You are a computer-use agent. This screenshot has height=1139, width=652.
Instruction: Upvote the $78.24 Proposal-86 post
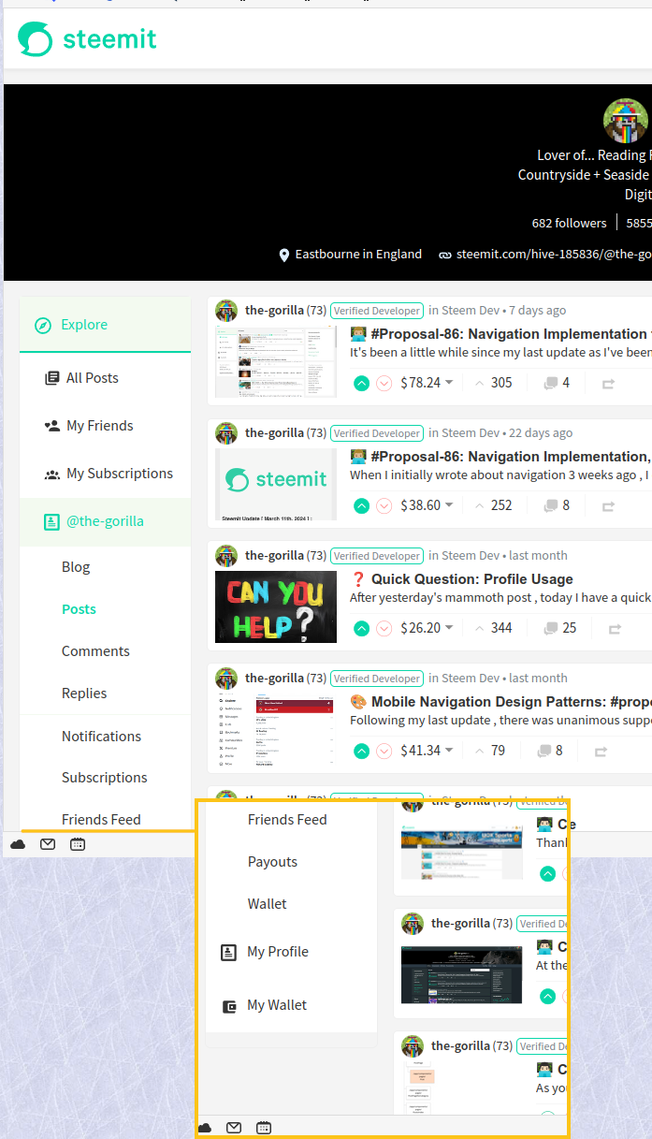coord(361,383)
